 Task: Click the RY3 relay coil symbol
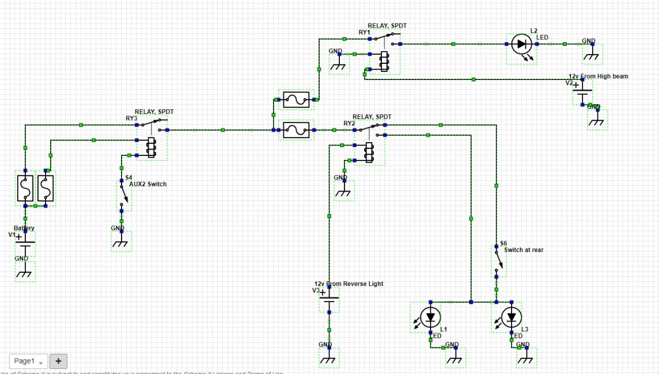coord(152,147)
